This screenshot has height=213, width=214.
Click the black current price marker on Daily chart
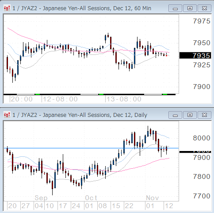[x=195, y=152]
